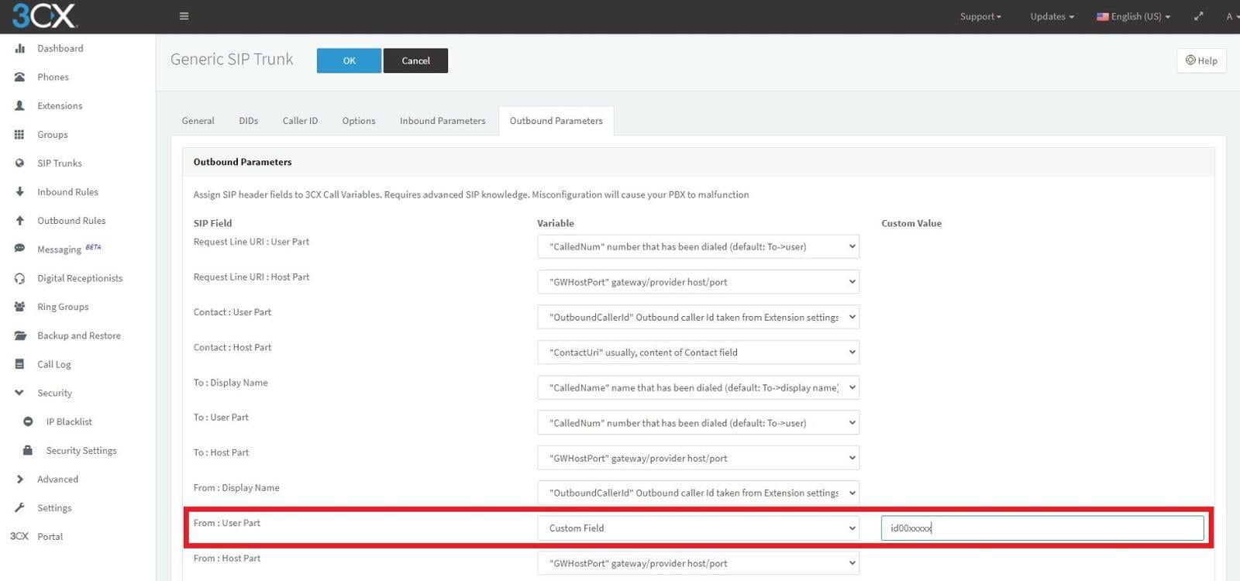Click the SIP Trunks globe icon
The height and width of the screenshot is (581, 1240).
pyautogui.click(x=19, y=163)
